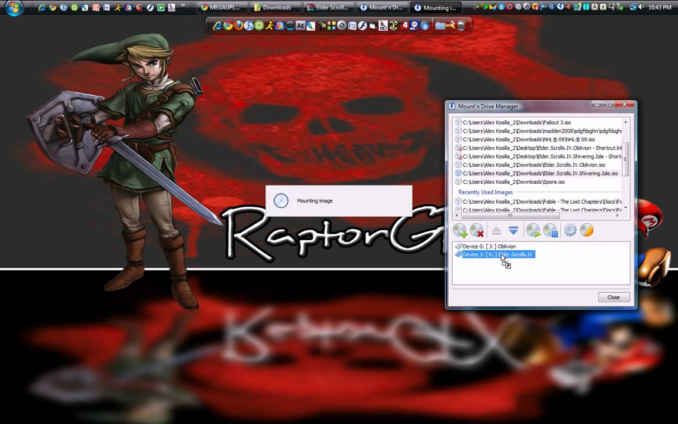Click the horizontal scrollbar thumb
Image resolution: width=678 pixels, height=424 pixels.
click(510, 215)
